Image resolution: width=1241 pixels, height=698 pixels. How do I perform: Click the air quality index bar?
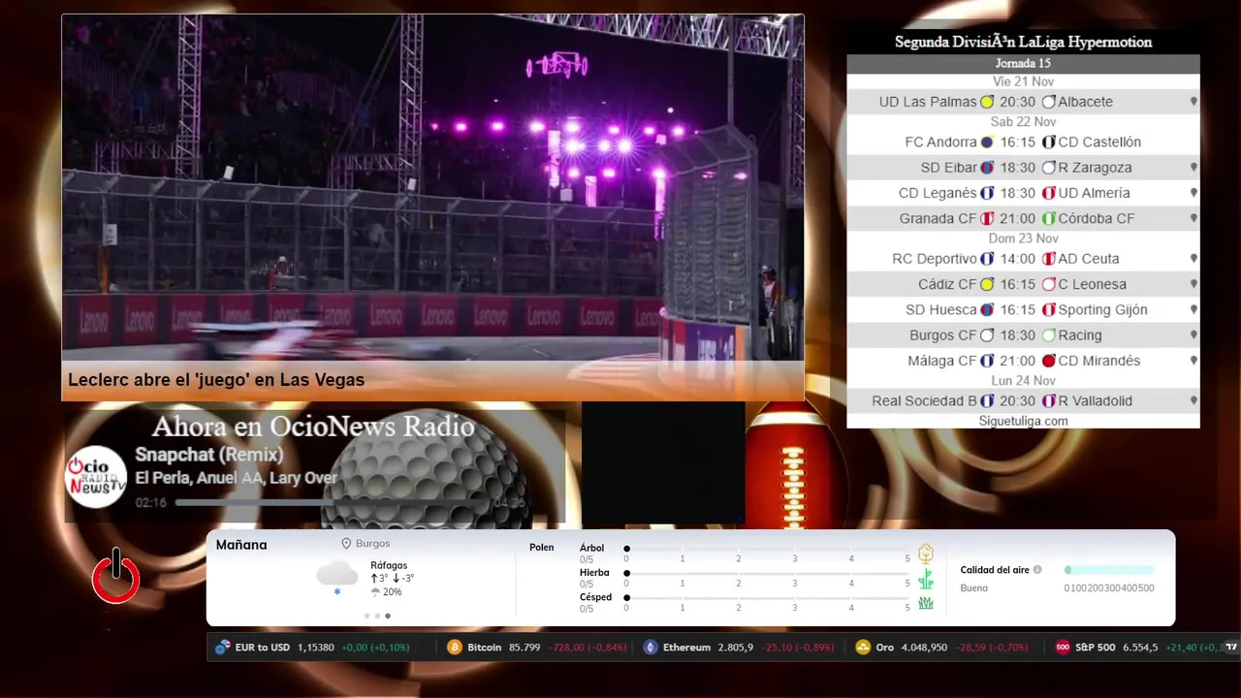click(1109, 570)
